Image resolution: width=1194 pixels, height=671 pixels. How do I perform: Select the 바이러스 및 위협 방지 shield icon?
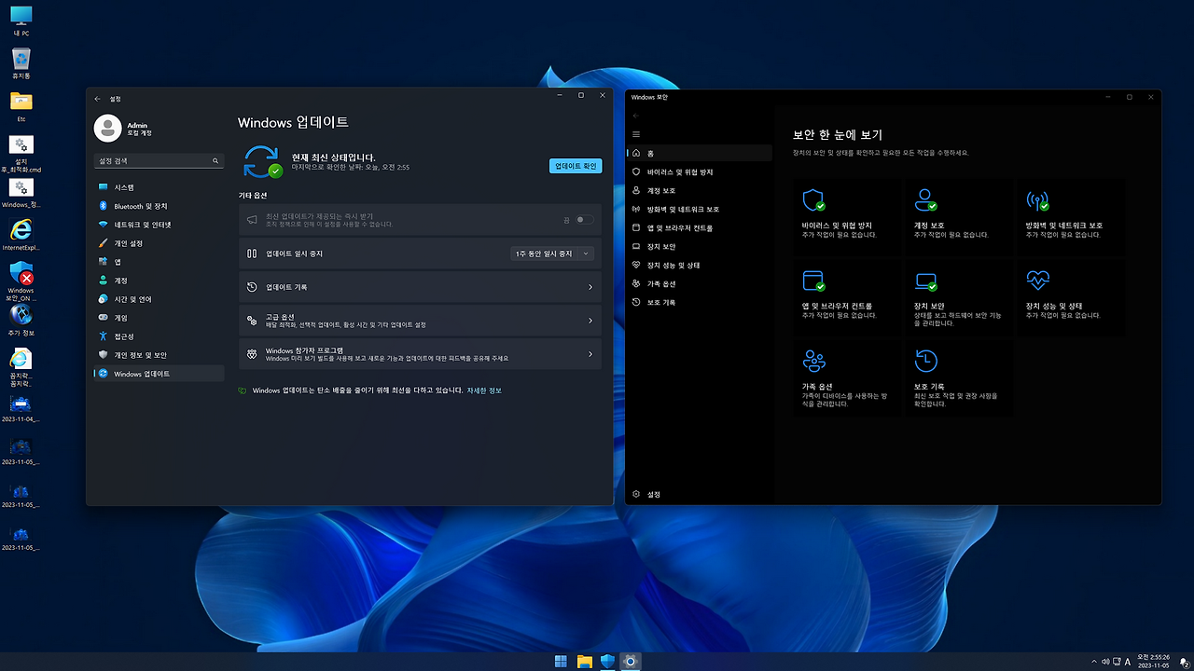[812, 199]
